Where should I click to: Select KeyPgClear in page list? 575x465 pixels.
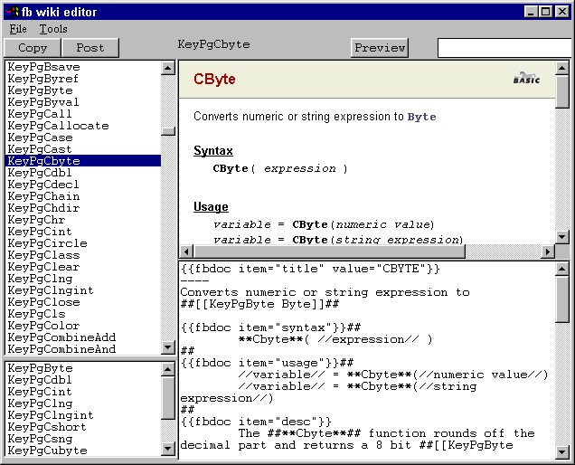(x=83, y=267)
